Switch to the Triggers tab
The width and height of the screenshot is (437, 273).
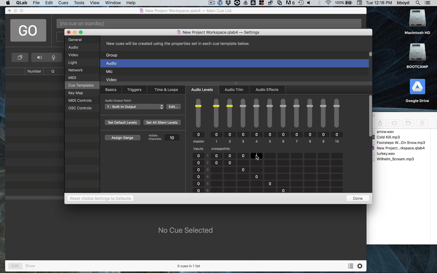pos(134,90)
